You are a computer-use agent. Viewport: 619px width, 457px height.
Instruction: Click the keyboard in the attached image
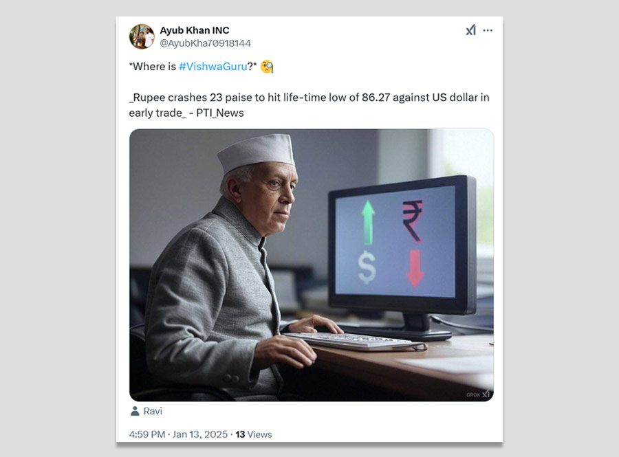coord(354,341)
